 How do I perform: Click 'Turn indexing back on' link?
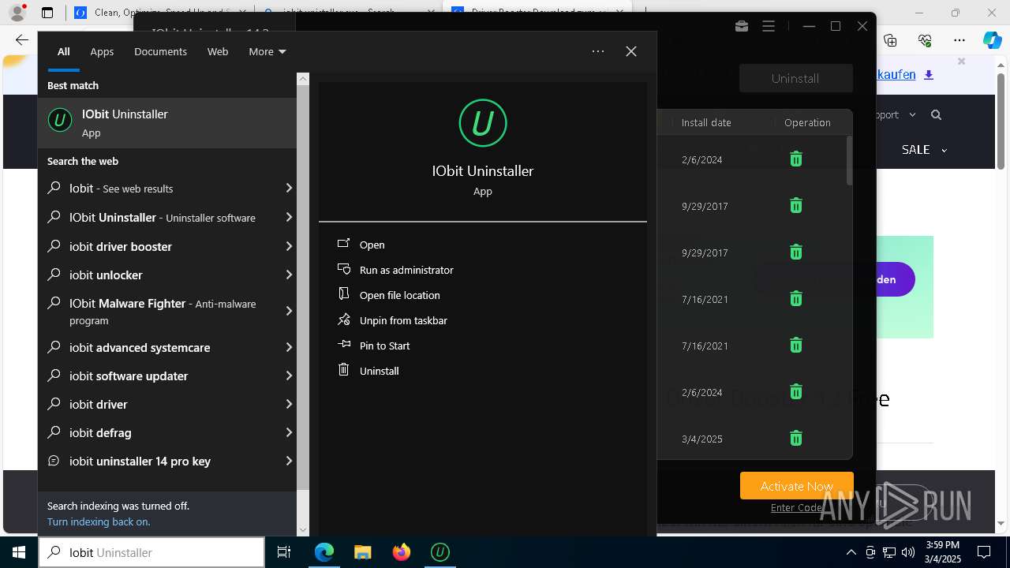coord(99,521)
